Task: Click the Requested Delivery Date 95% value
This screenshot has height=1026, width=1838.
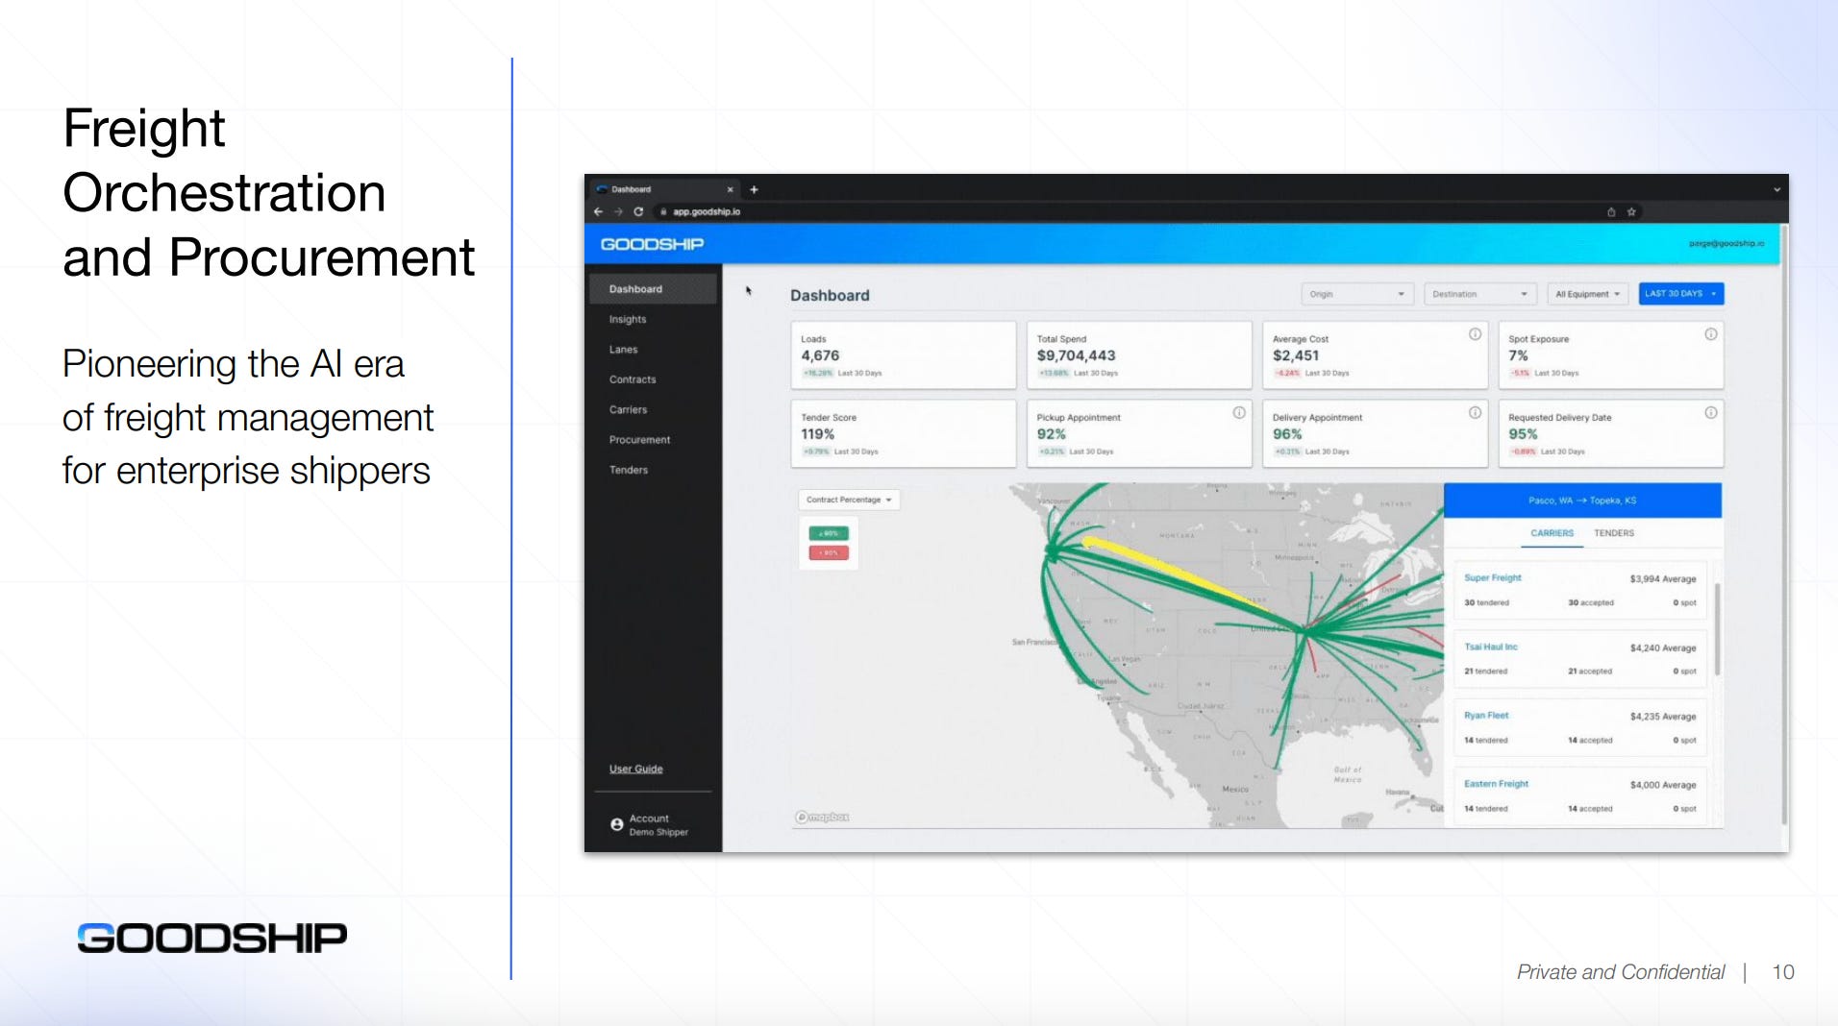Action: click(x=1523, y=434)
